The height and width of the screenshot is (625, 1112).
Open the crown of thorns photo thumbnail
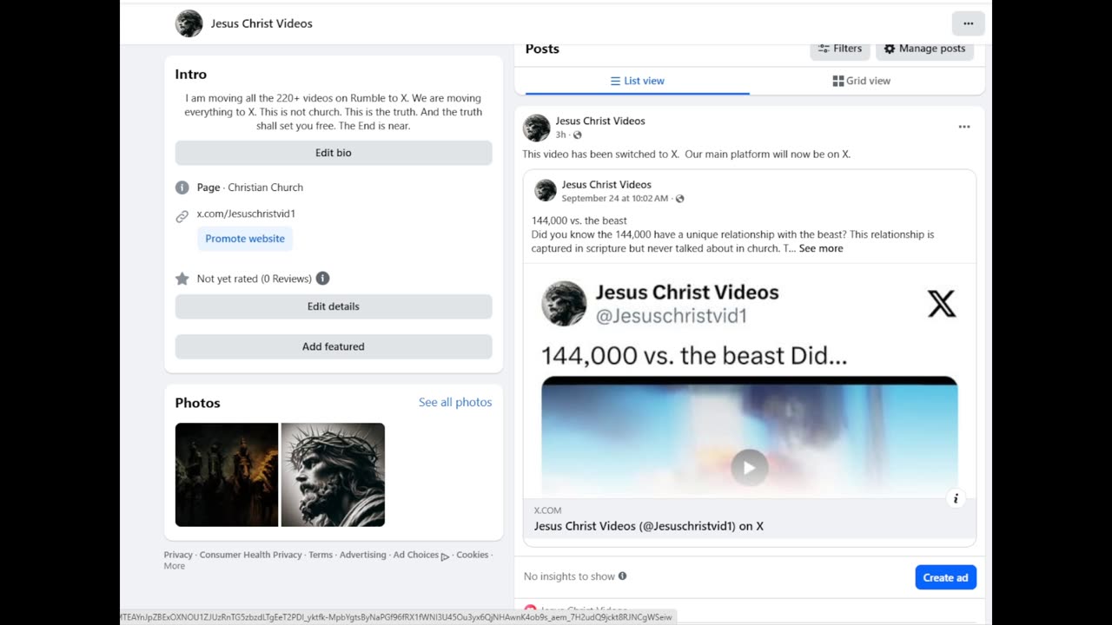(x=333, y=475)
